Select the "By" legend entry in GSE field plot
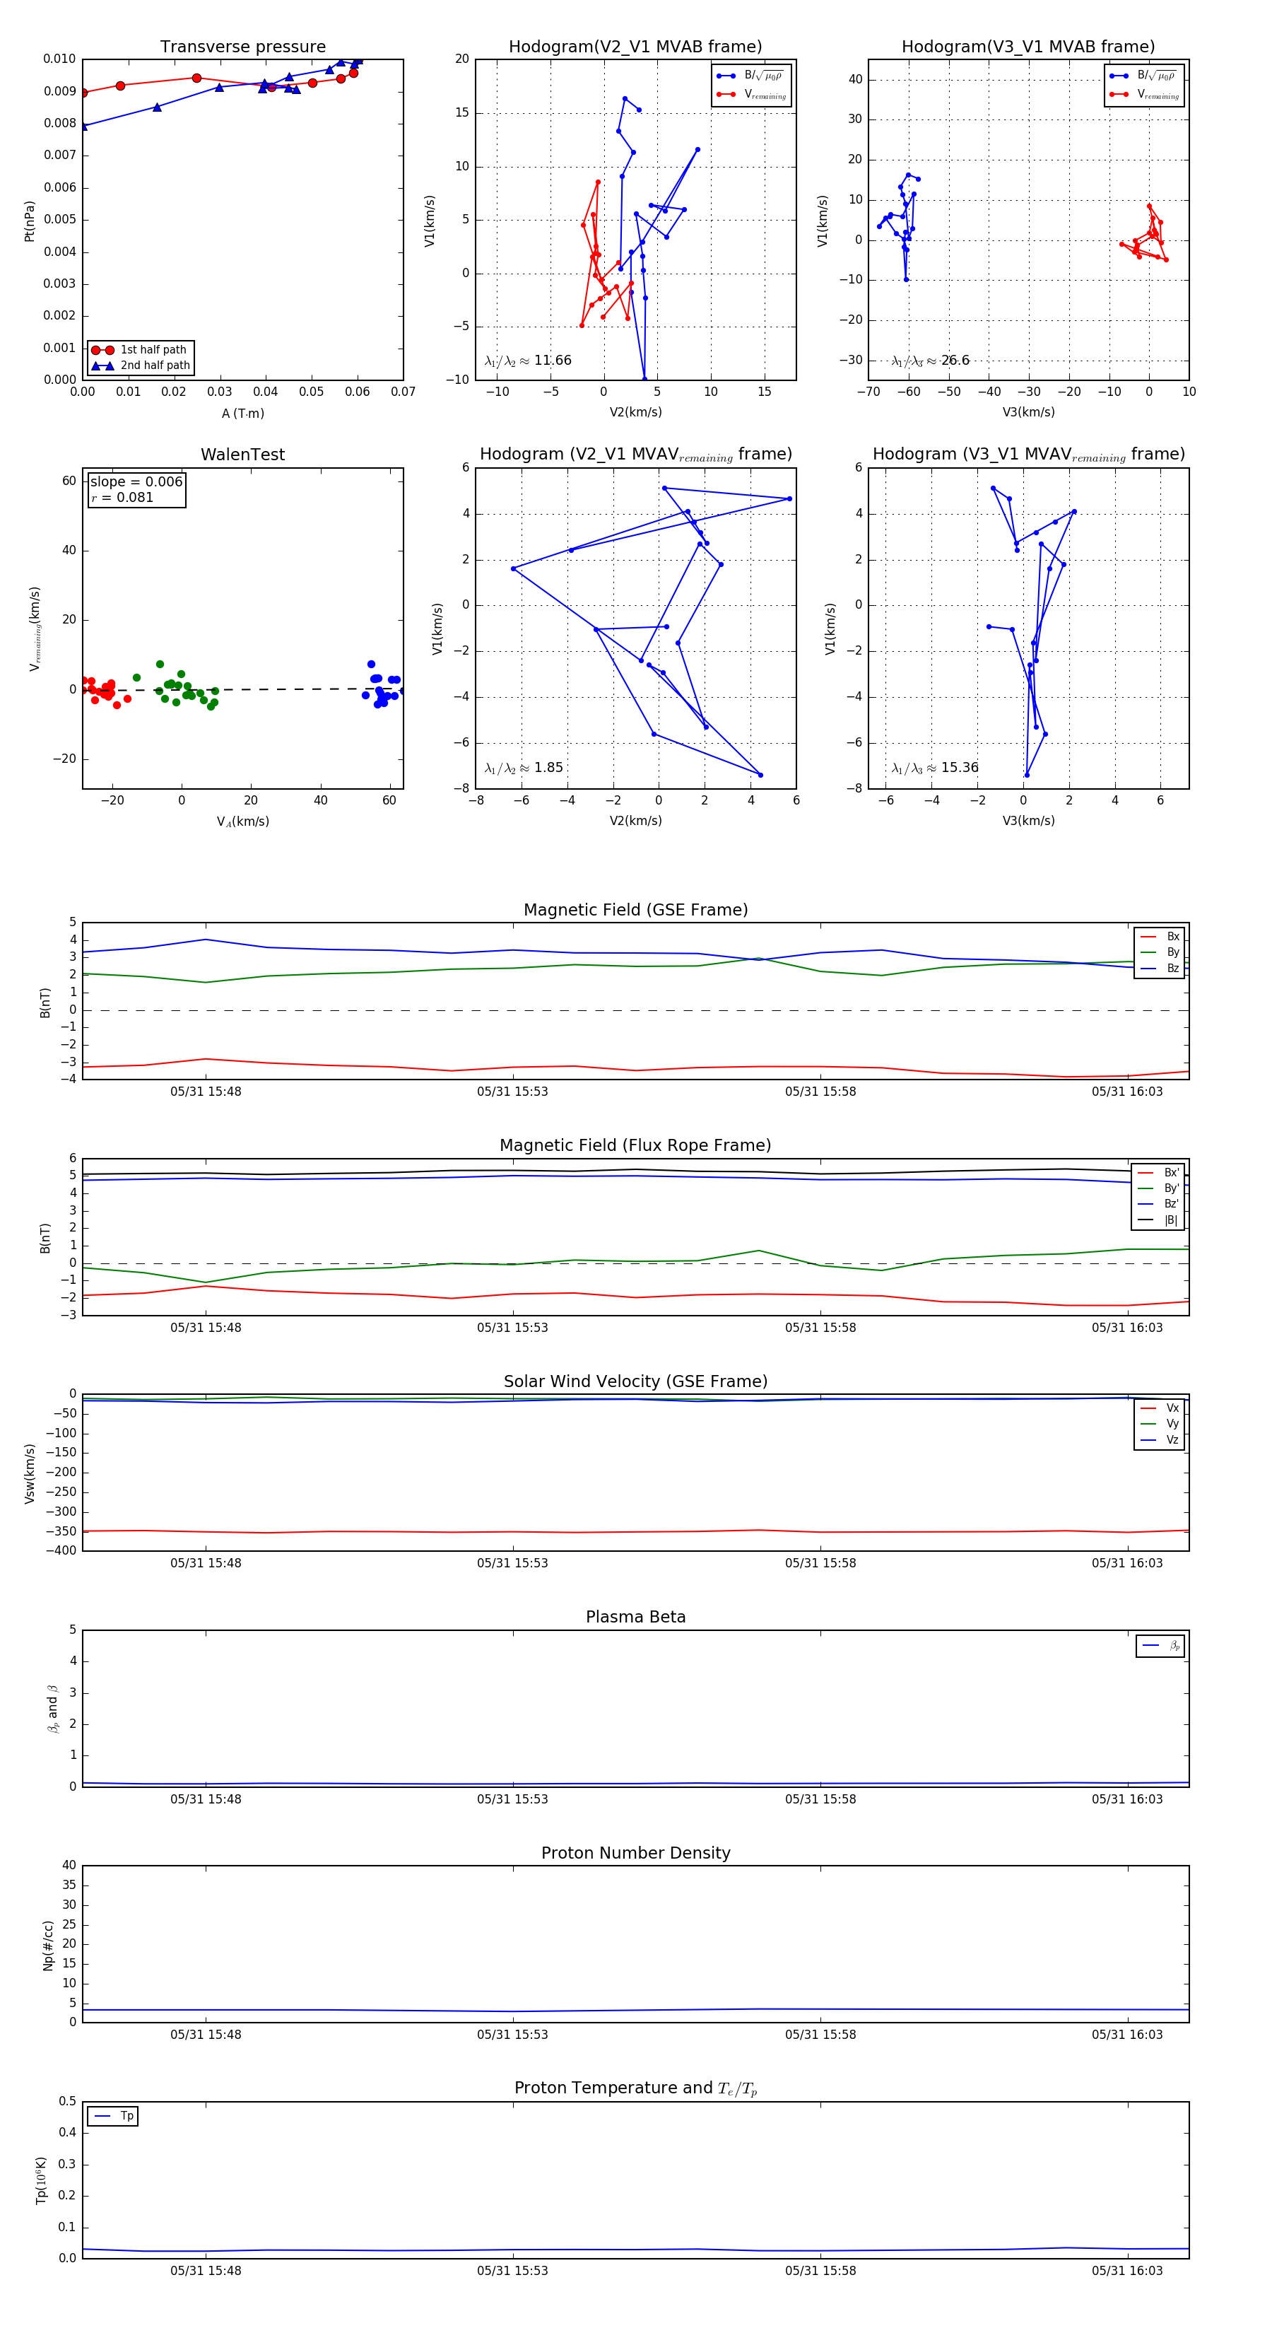This screenshot has height=2333, width=1272. [1160, 953]
